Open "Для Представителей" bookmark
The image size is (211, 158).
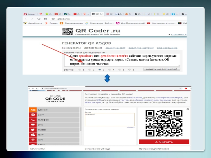[130, 23]
